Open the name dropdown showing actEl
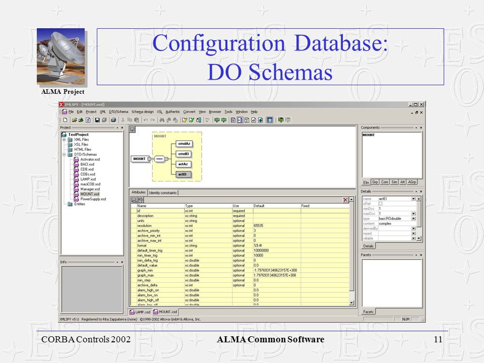The width and height of the screenshot is (484, 363). coord(413,199)
